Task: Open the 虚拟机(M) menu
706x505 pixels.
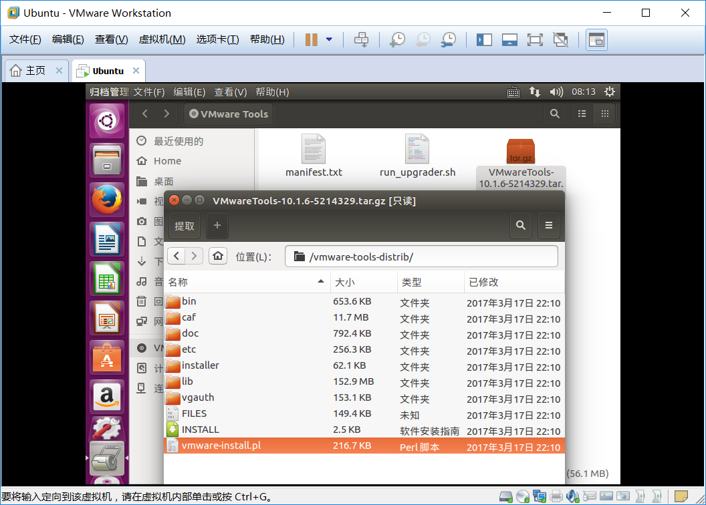Action: tap(162, 39)
